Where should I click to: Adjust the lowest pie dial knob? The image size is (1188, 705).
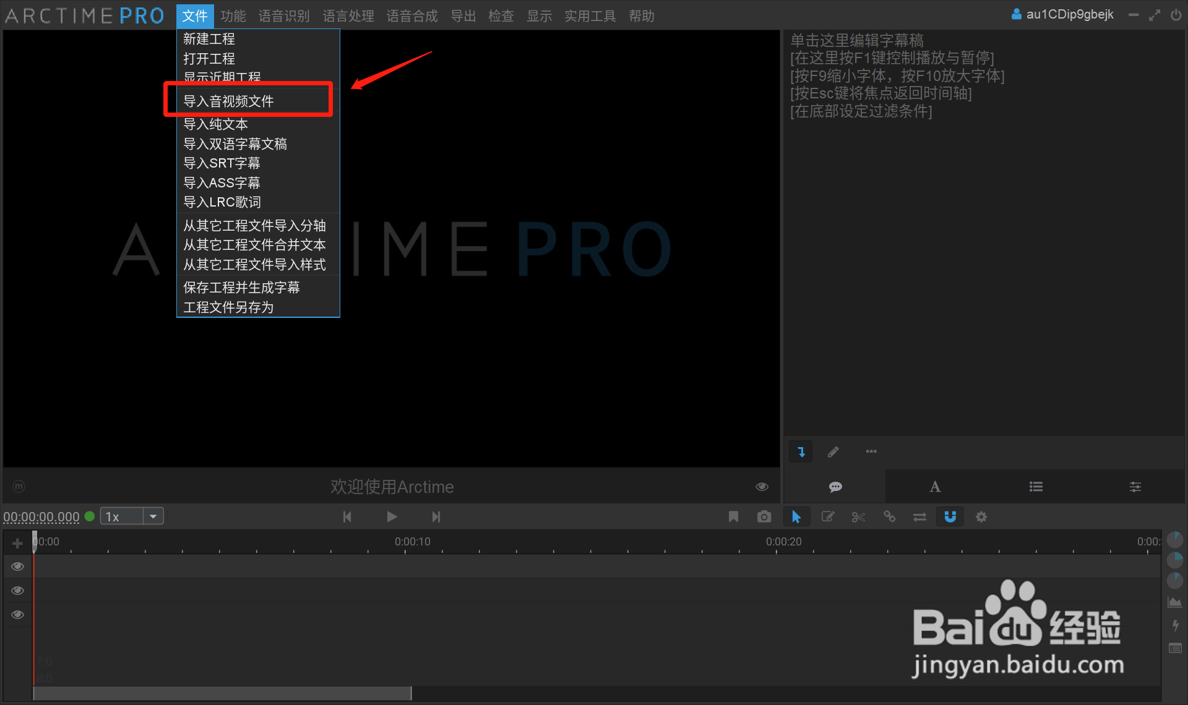[1174, 581]
